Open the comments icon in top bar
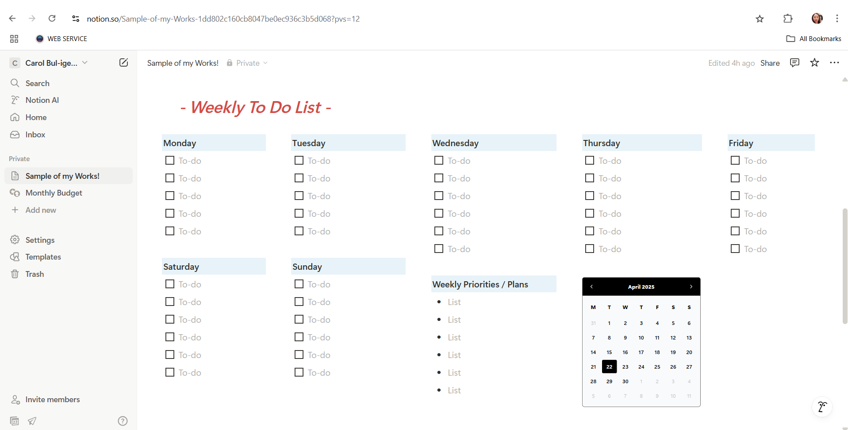Image resolution: width=848 pixels, height=430 pixels. (794, 63)
